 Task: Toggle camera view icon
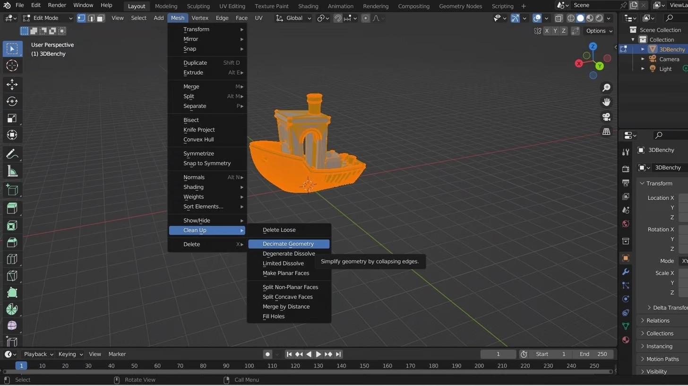pyautogui.click(x=607, y=117)
